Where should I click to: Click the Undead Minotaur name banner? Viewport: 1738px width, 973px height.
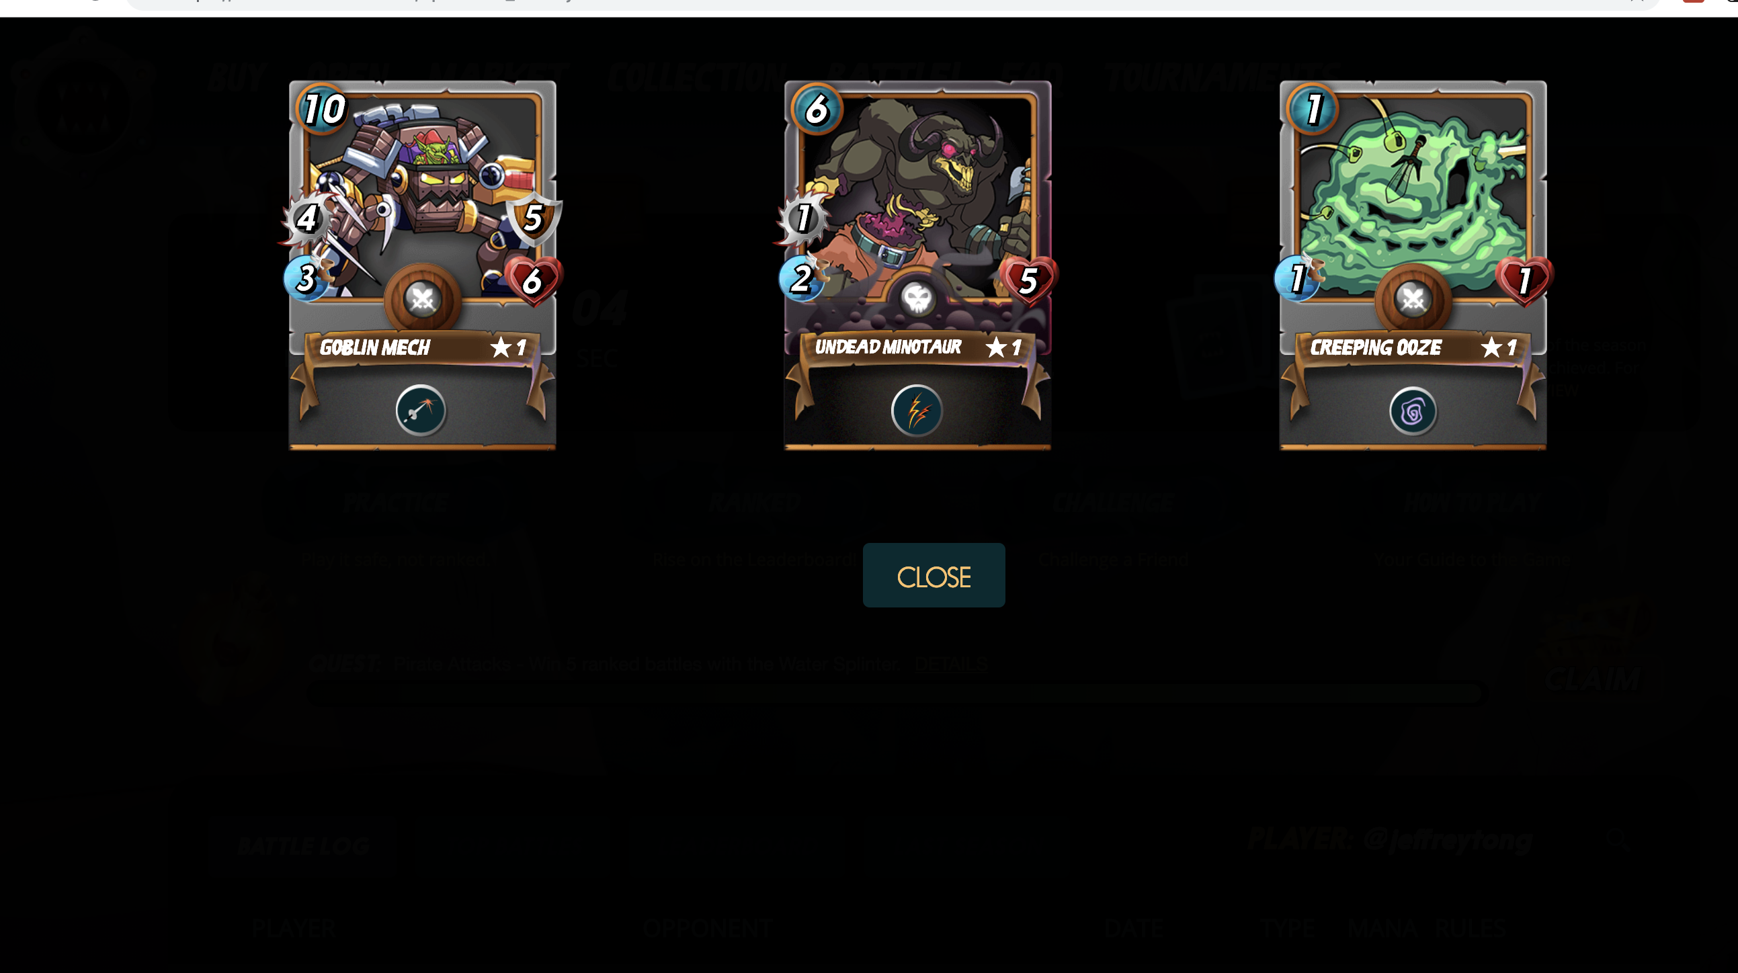pyautogui.click(x=917, y=347)
